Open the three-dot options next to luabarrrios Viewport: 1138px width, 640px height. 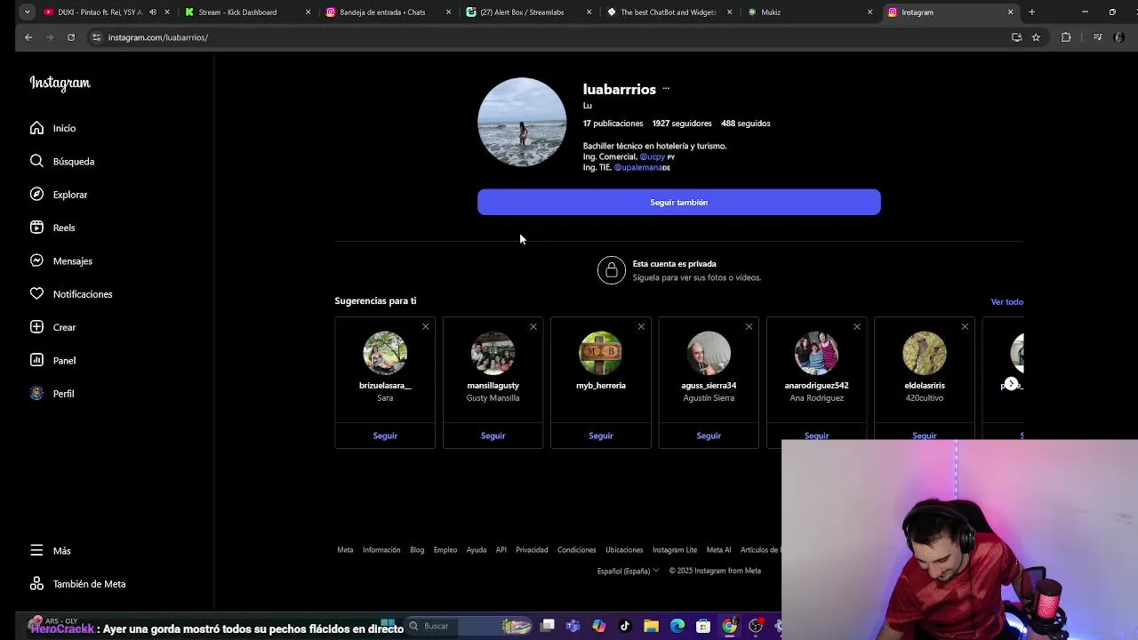coord(666,89)
